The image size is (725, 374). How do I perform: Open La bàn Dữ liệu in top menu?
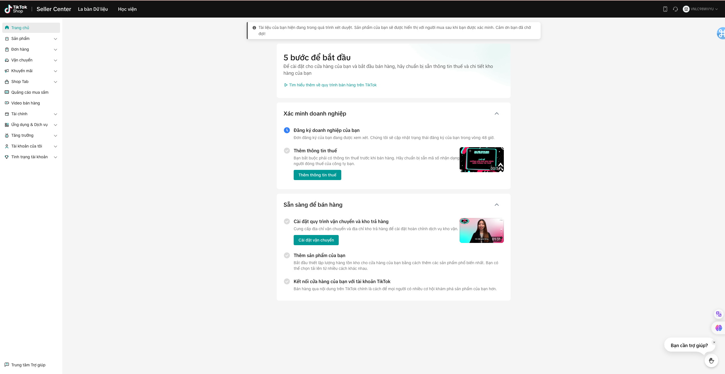(93, 9)
